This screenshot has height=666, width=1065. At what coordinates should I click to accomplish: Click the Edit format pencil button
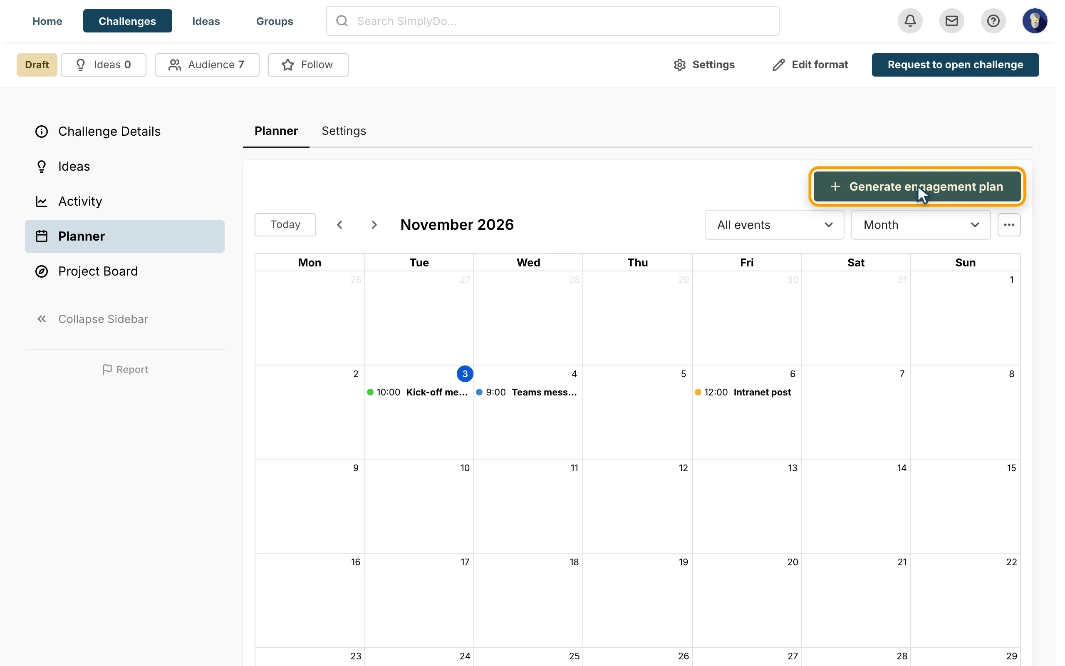(810, 65)
